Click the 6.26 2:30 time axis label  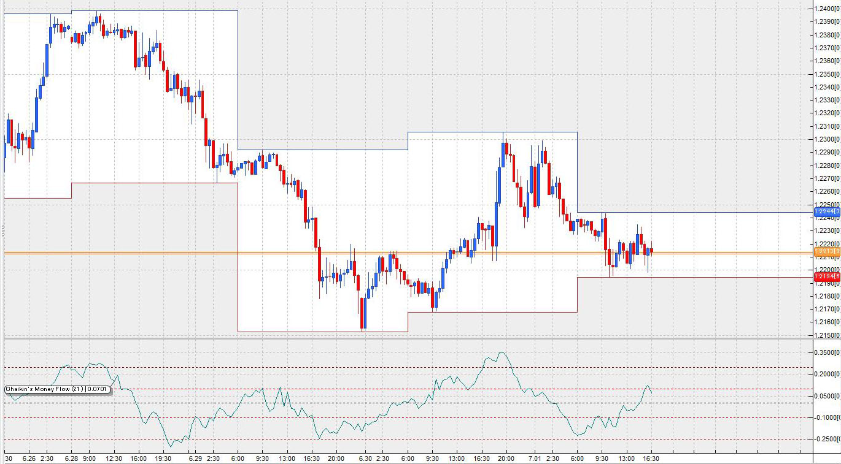tap(37, 458)
